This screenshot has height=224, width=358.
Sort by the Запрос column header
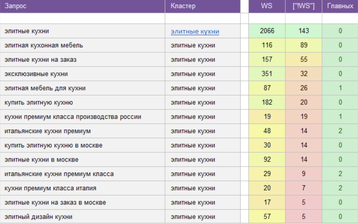coord(82,6)
